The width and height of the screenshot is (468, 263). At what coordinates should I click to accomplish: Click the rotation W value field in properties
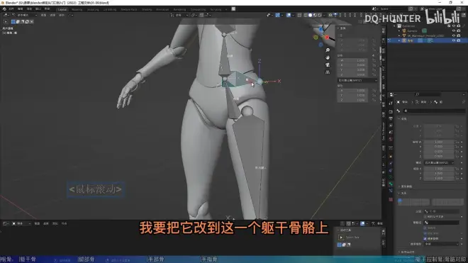(x=438, y=142)
